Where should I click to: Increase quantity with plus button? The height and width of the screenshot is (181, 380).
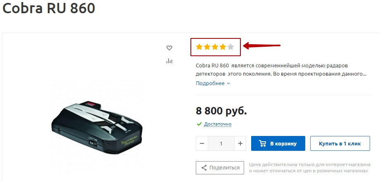click(240, 143)
